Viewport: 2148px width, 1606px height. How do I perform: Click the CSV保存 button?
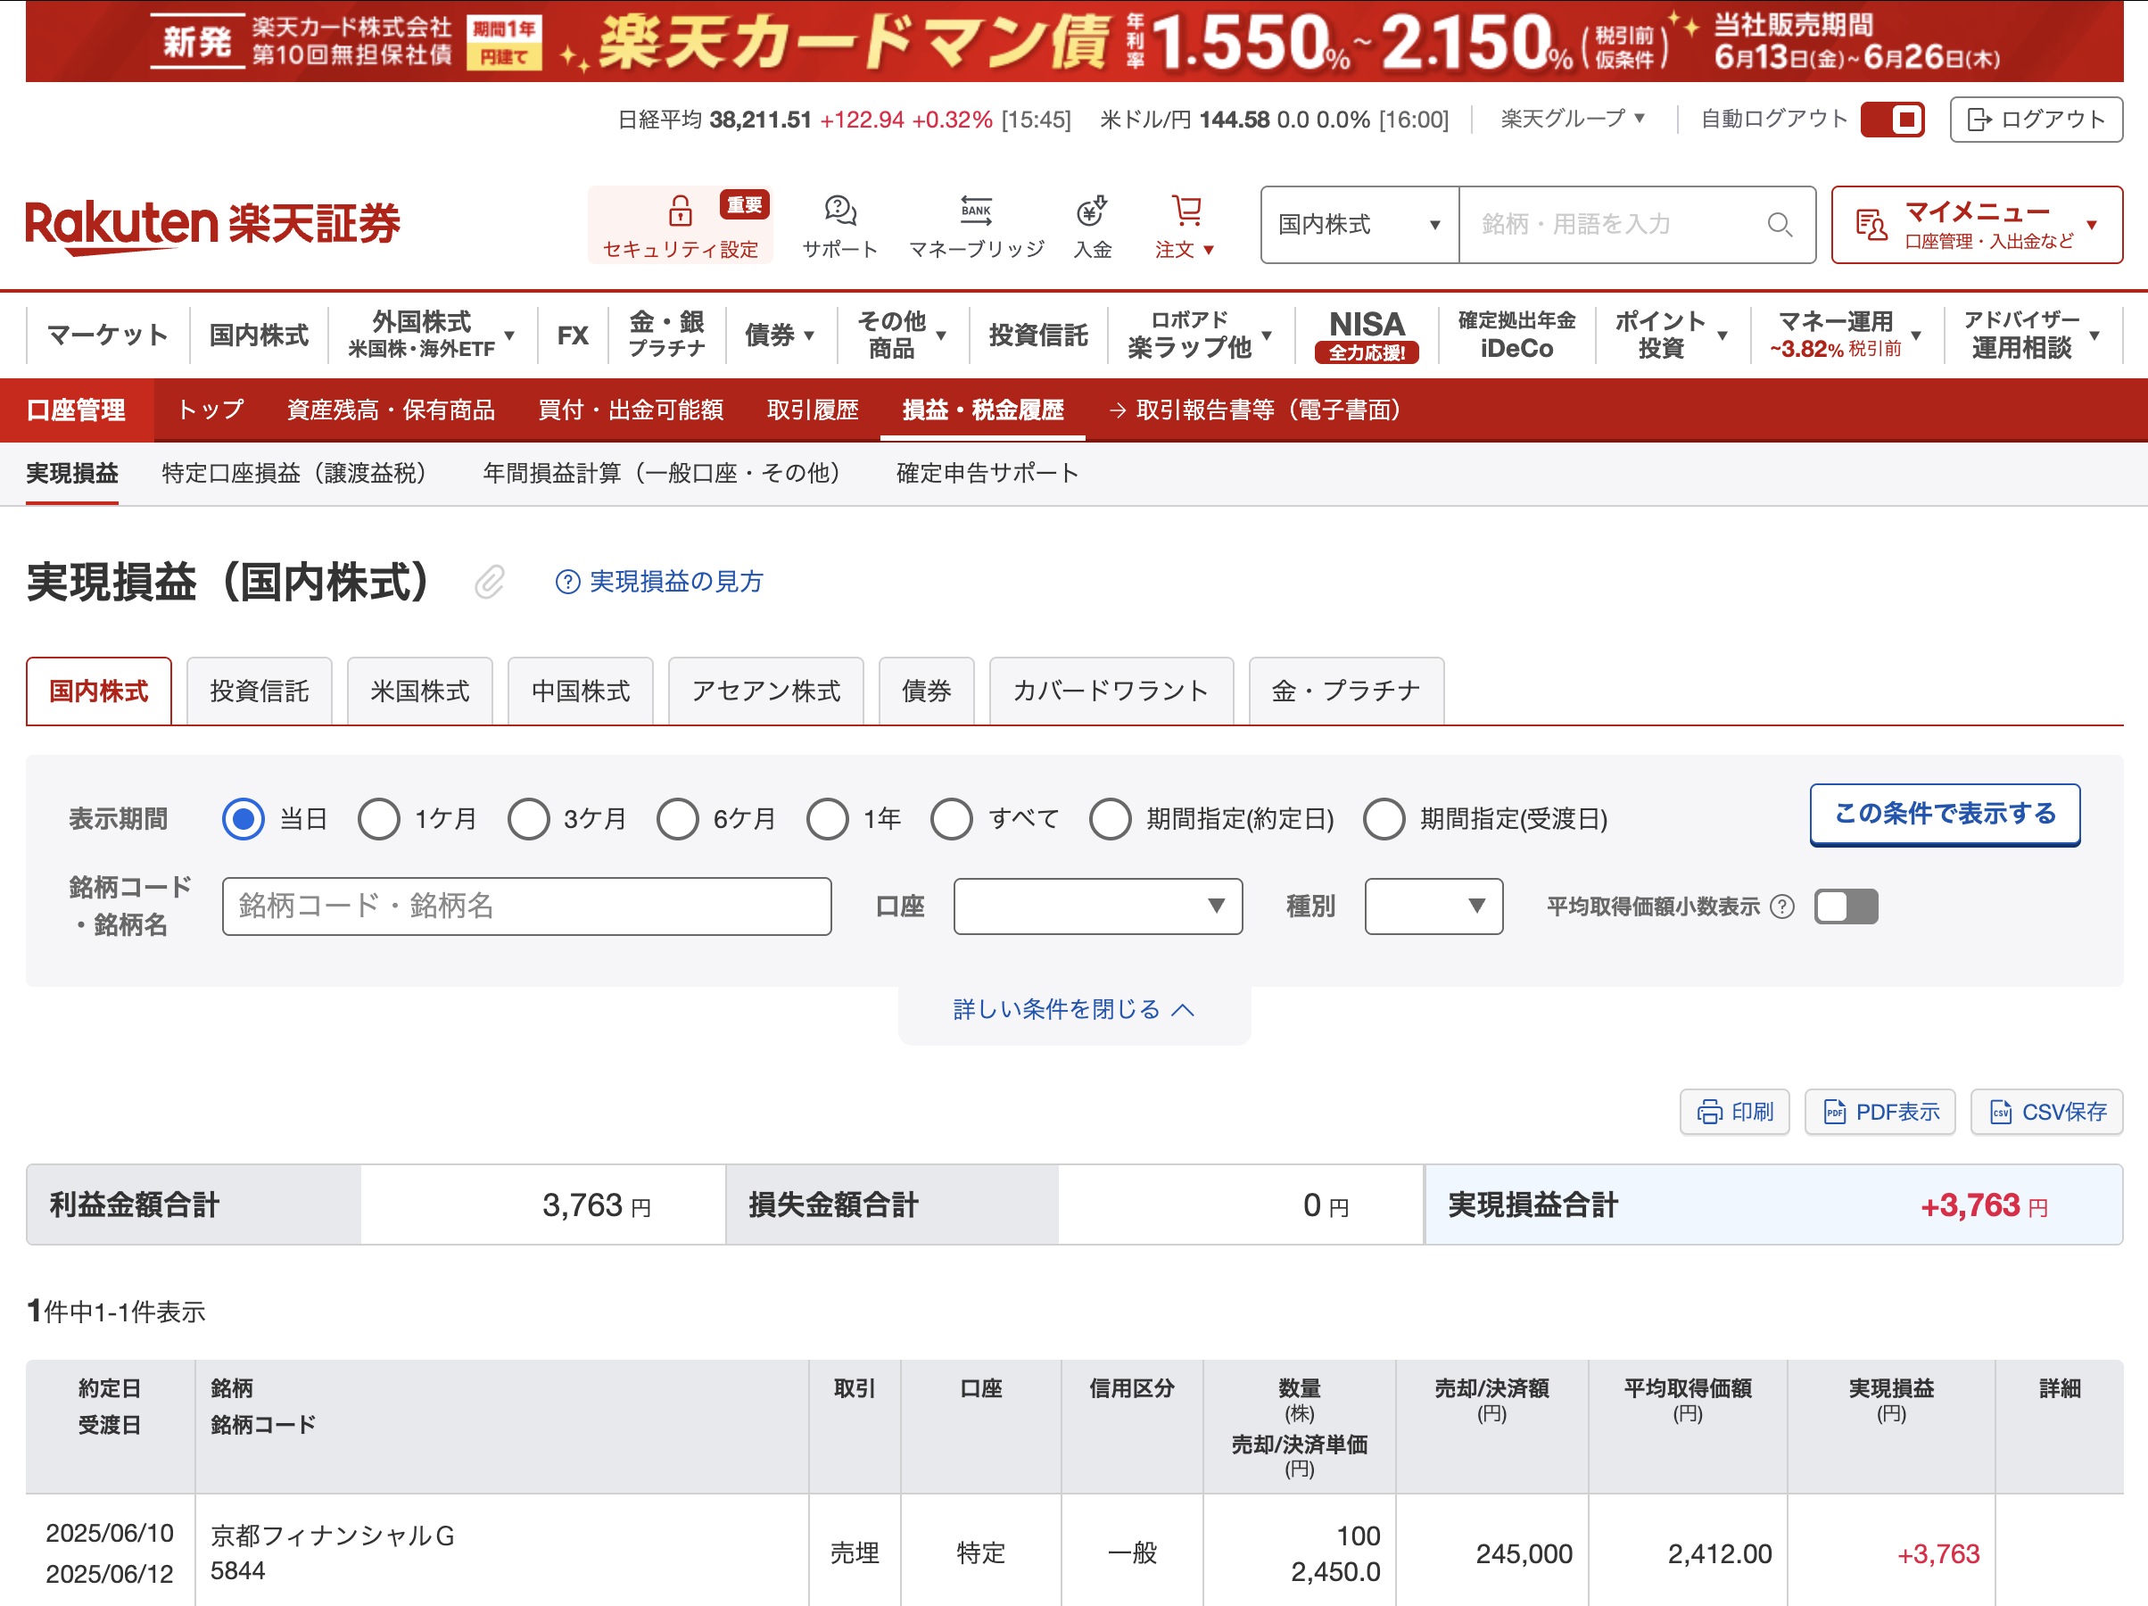click(2047, 1112)
